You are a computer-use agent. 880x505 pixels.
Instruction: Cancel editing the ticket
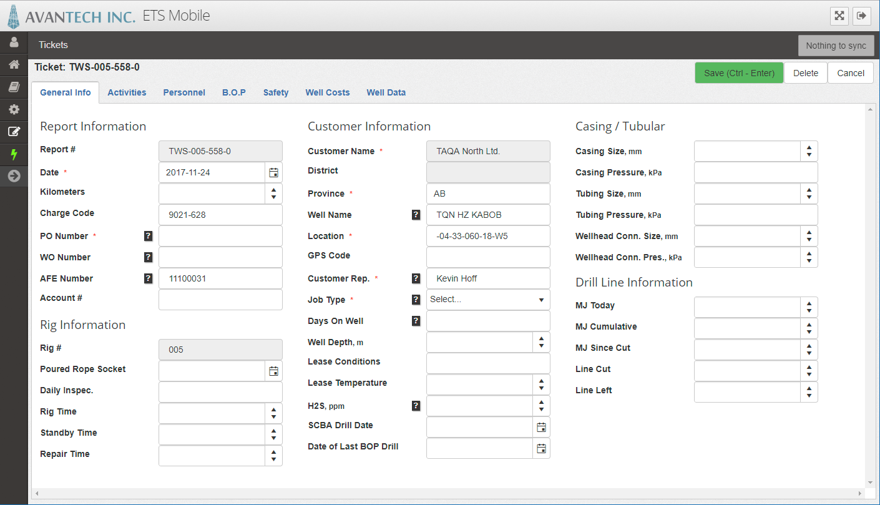coord(851,73)
